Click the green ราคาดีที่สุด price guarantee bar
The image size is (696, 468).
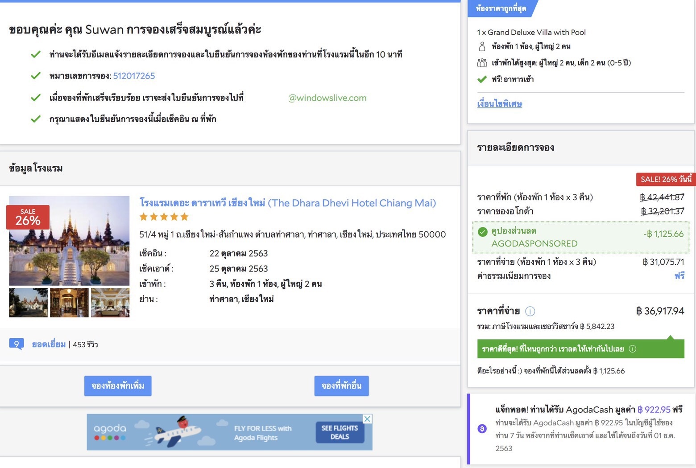(580, 349)
